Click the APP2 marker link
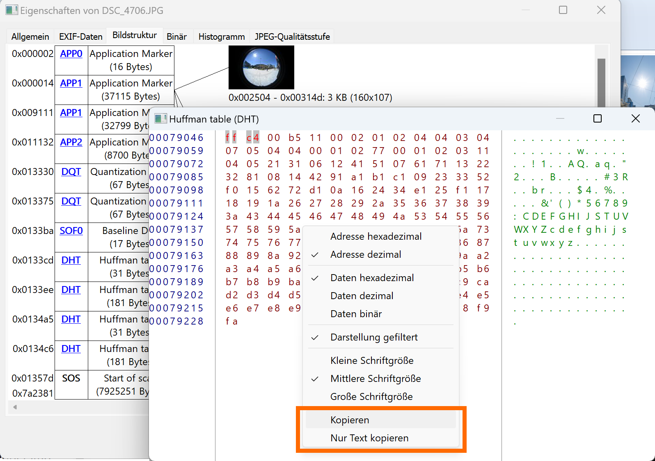 71,142
